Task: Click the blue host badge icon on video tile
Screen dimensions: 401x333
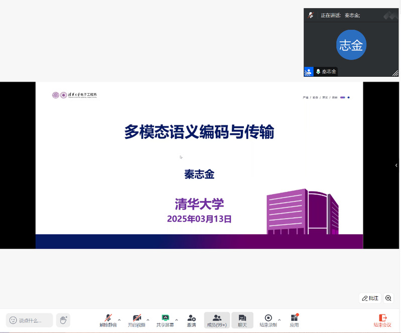Action: [308, 72]
